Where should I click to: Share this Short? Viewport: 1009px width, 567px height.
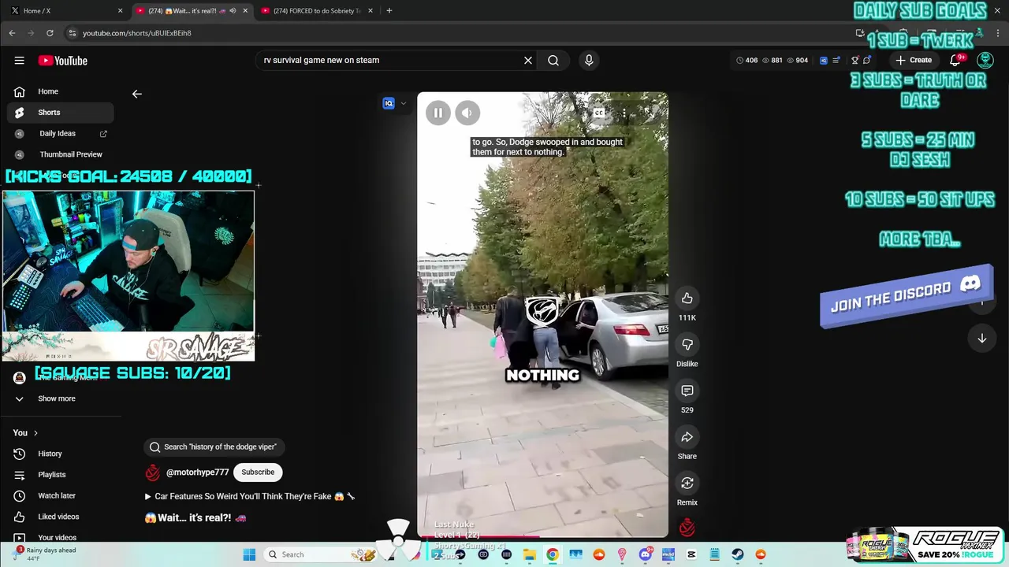[687, 437]
